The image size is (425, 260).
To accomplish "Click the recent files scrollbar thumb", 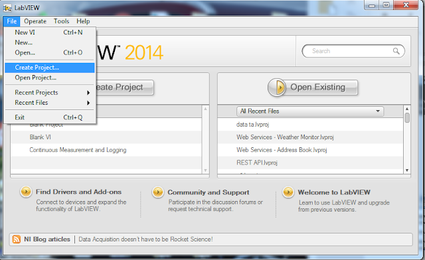I will tap(407, 118).
